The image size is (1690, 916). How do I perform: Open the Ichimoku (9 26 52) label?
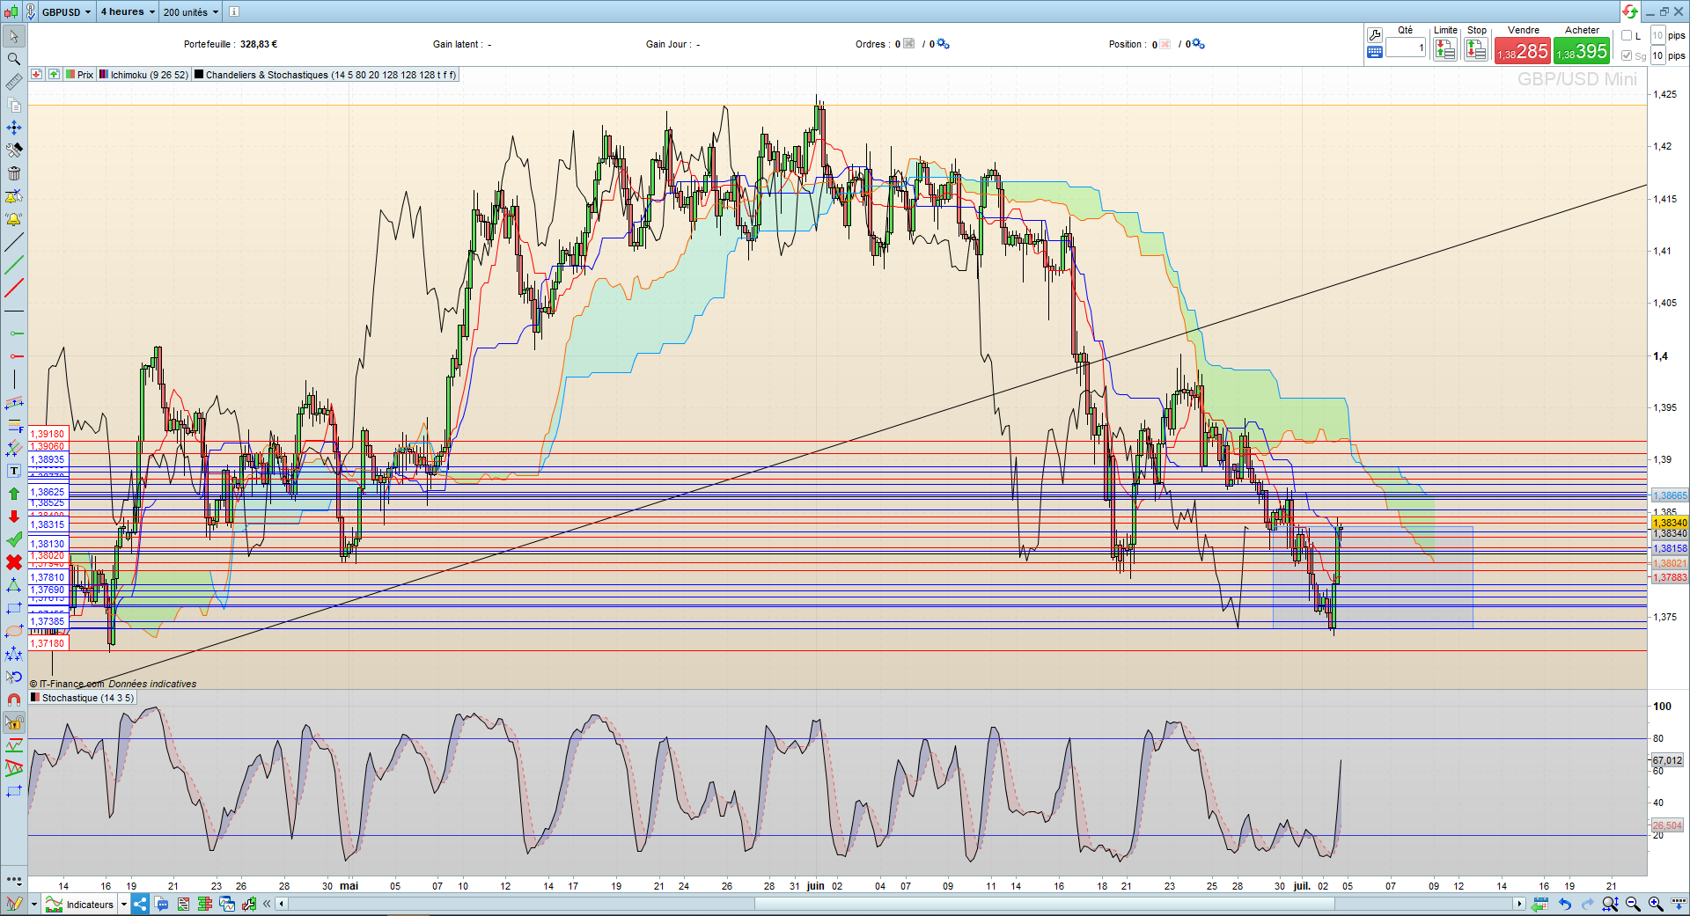click(x=143, y=75)
